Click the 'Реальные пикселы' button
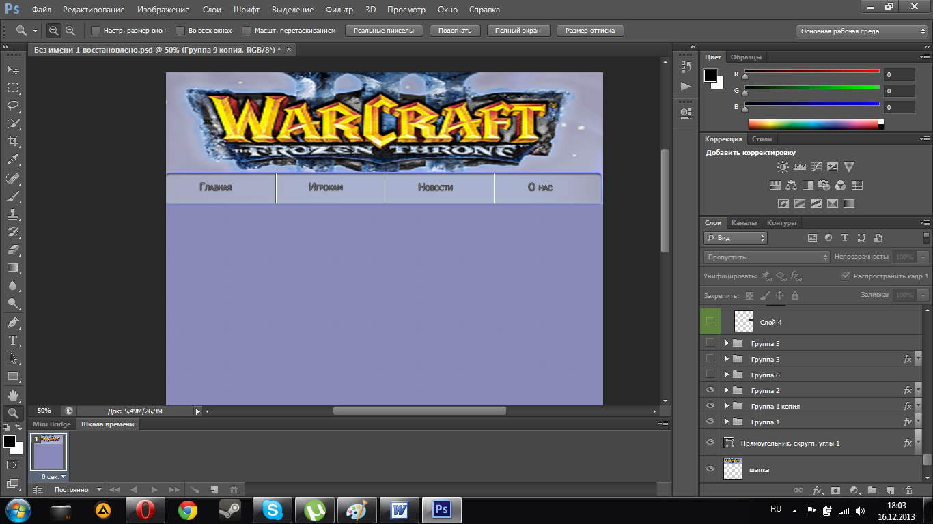The width and height of the screenshot is (933, 524). point(384,31)
